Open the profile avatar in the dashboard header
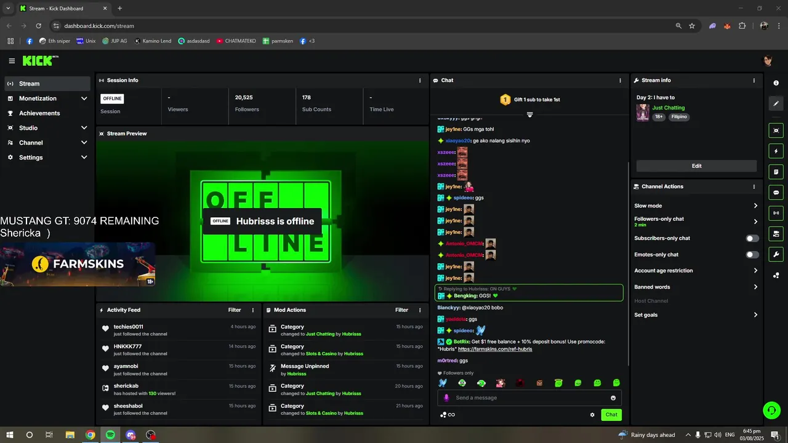The image size is (788, 443). click(x=768, y=60)
